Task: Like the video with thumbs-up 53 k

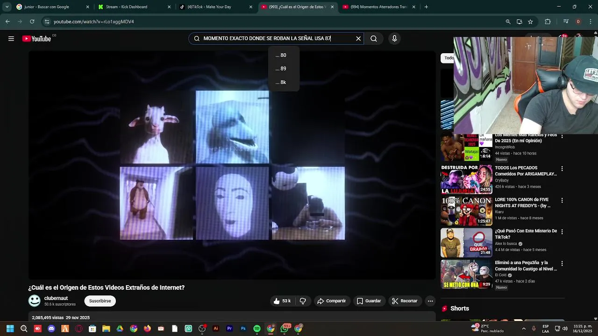Action: pyautogui.click(x=282, y=301)
